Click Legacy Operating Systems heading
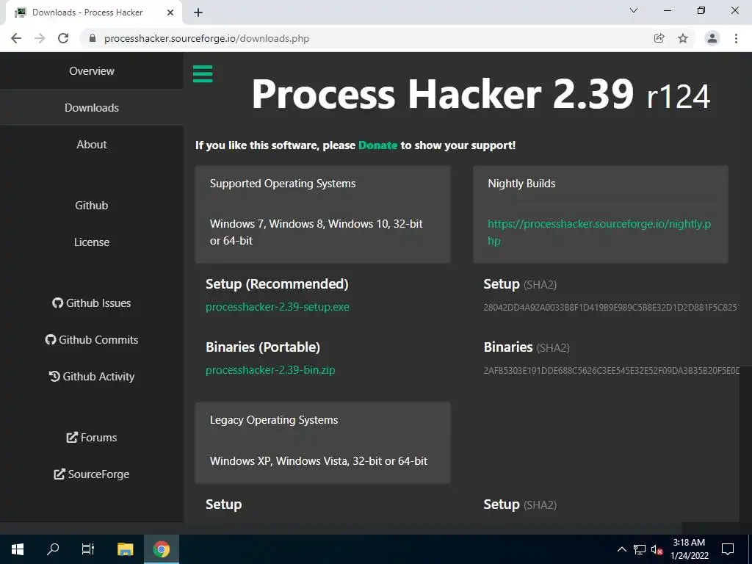 tap(274, 420)
